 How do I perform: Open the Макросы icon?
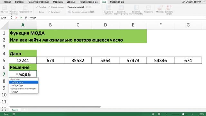[160, 8]
